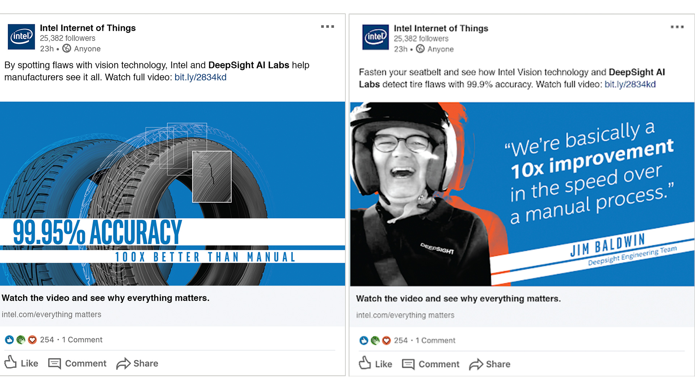Click the right post headline 'Watch the video and see why everything matters.'
This screenshot has height=391, width=695.
tap(458, 299)
